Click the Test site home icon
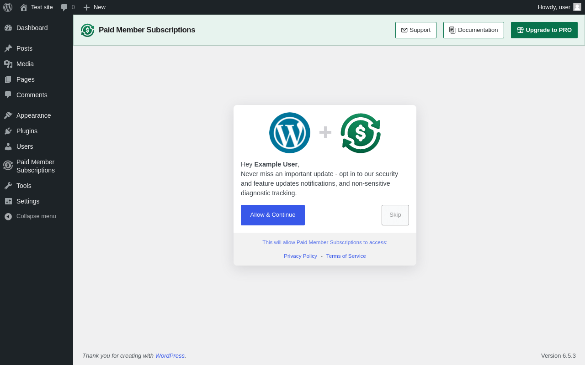The height and width of the screenshot is (365, 585). 24,7
